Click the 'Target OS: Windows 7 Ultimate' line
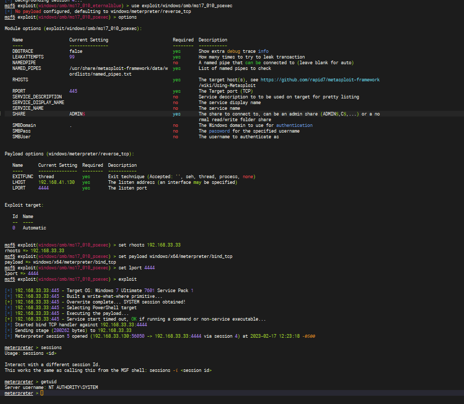The width and height of the screenshot is (464, 404). [99, 291]
